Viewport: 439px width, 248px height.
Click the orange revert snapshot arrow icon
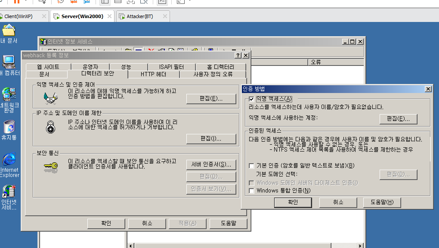[x=74, y=1]
